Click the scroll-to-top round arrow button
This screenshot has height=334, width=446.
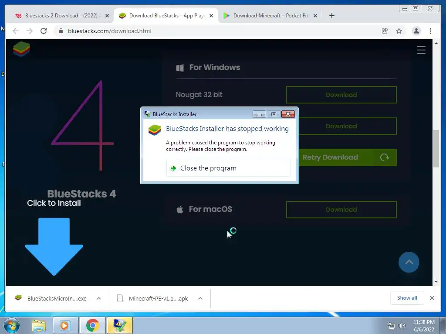click(x=409, y=262)
